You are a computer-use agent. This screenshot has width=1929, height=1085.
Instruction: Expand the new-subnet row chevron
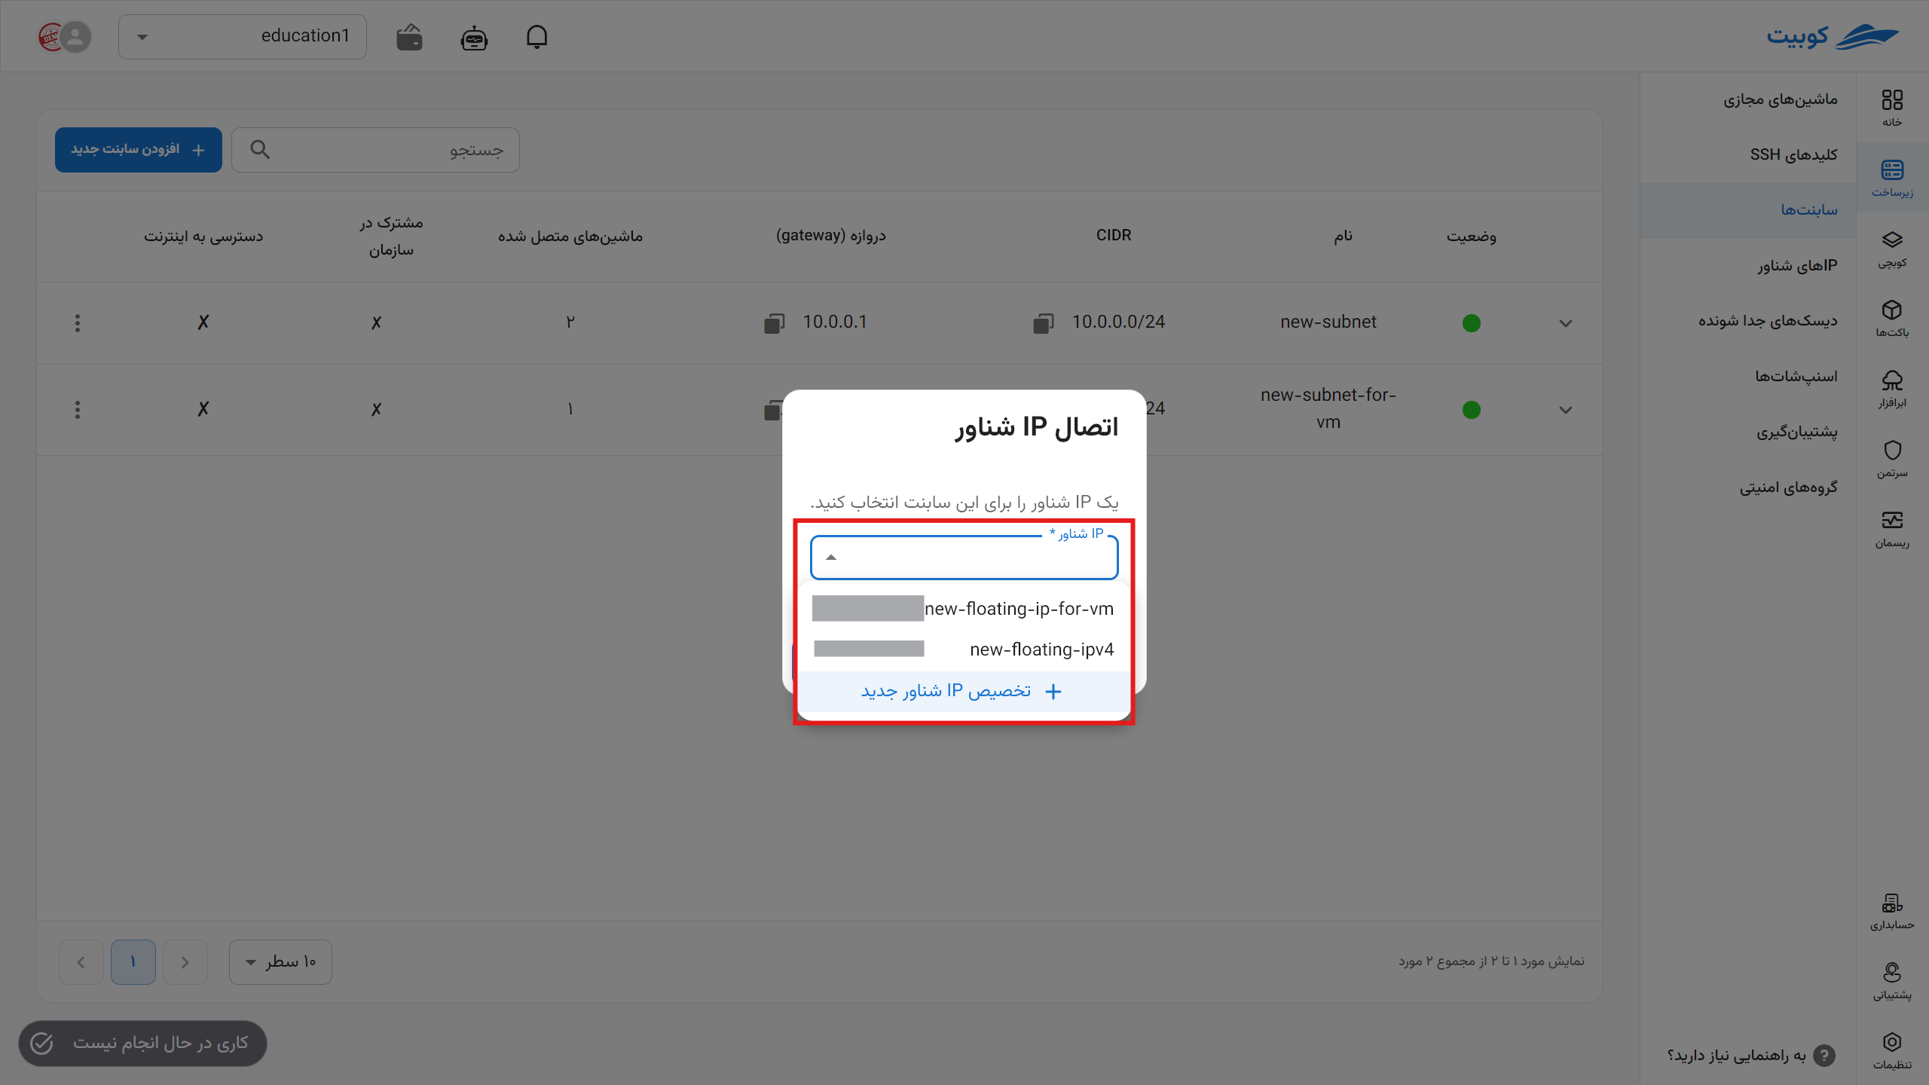(1566, 323)
